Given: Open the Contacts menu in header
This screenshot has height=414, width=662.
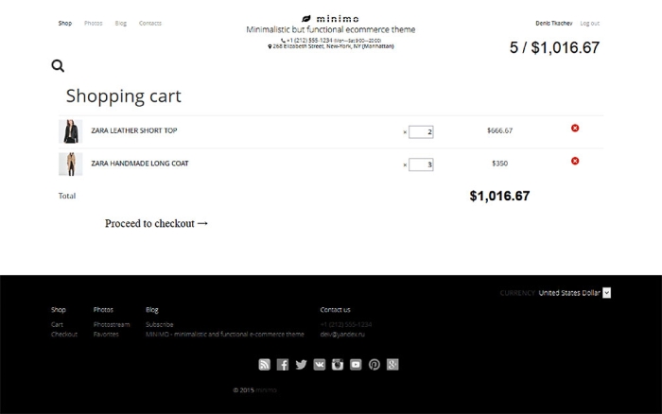Looking at the screenshot, I should coord(150,23).
